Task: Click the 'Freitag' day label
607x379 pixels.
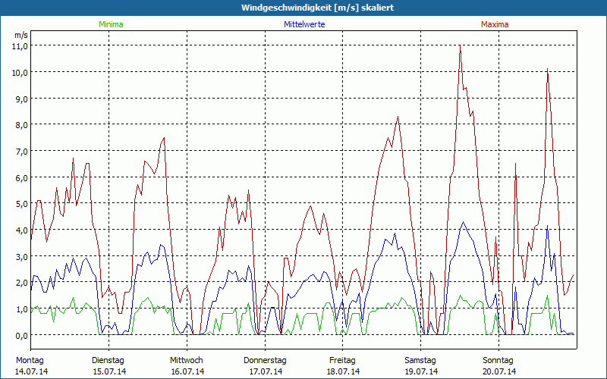Action: tap(342, 361)
